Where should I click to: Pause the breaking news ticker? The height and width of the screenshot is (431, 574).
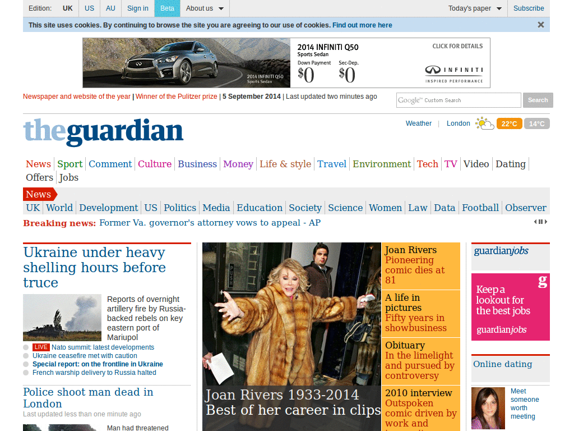[541, 222]
